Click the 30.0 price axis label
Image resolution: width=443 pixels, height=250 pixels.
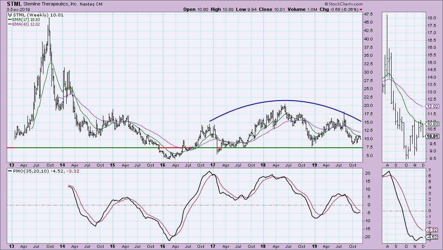coord(368,72)
